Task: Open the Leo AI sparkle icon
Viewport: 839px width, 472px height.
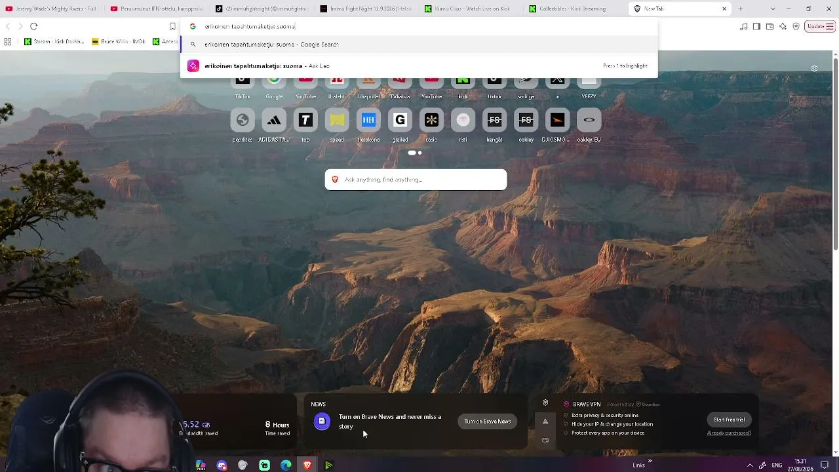Action: click(783, 26)
